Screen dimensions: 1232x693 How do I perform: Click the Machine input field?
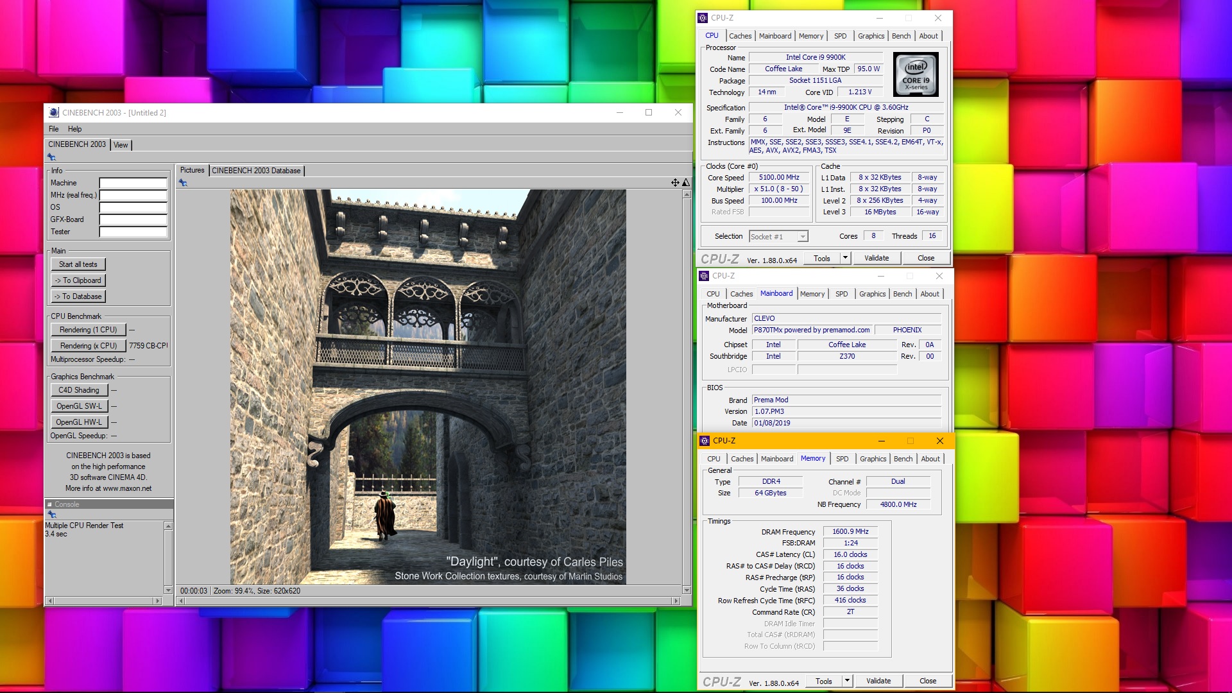point(133,183)
